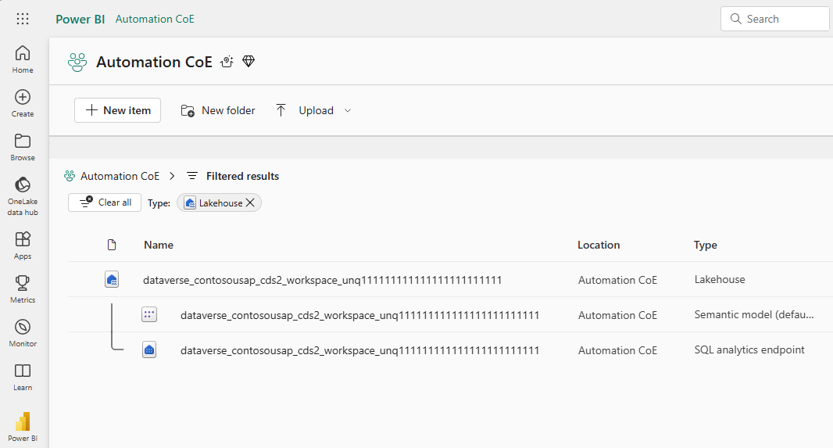
Task: Open Apps in the left navigation
Action: tap(23, 245)
